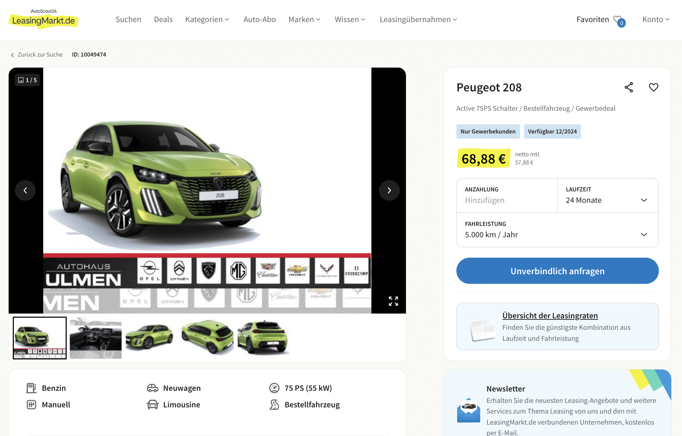Click the 75 PS speedometer icon
The height and width of the screenshot is (436, 682).
[274, 388]
